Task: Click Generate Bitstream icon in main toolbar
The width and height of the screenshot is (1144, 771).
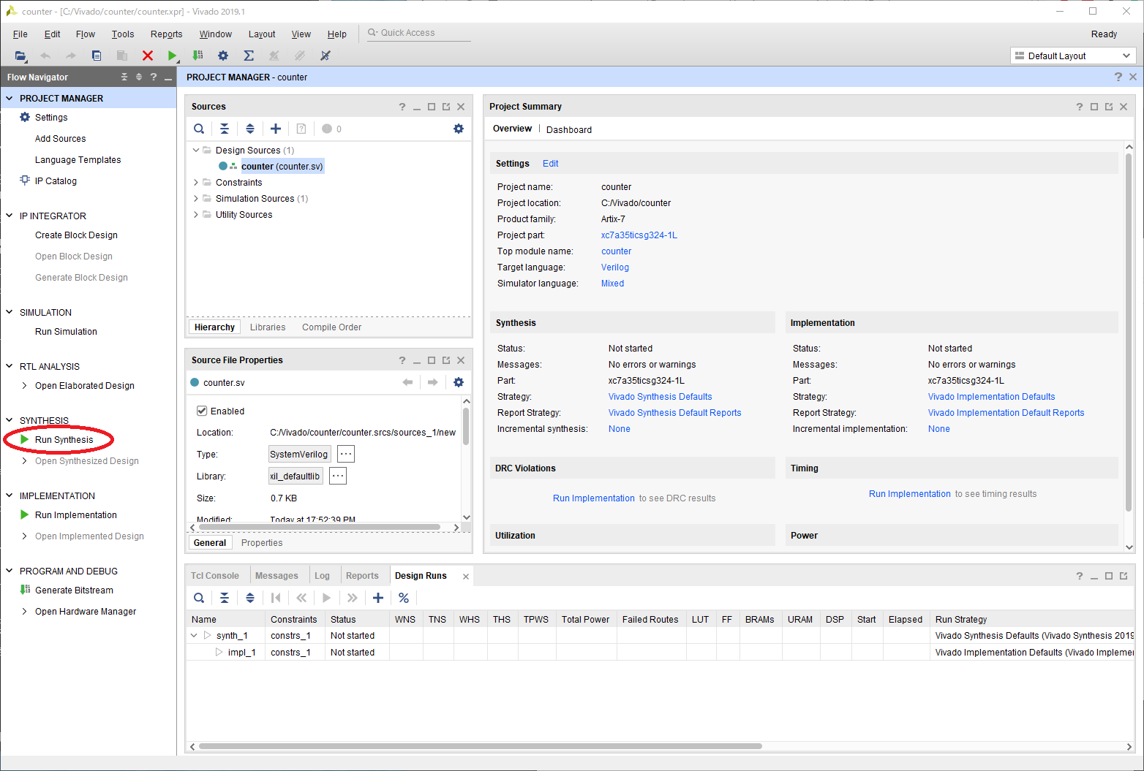Action: [x=197, y=56]
